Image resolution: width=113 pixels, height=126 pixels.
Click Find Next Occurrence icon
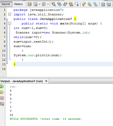(x=65, y=4)
